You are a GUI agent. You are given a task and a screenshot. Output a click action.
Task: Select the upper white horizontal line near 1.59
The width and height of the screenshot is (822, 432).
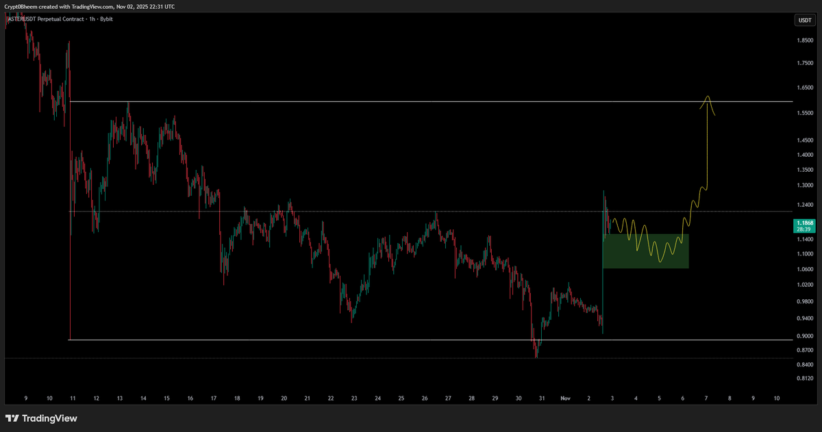[x=431, y=102]
